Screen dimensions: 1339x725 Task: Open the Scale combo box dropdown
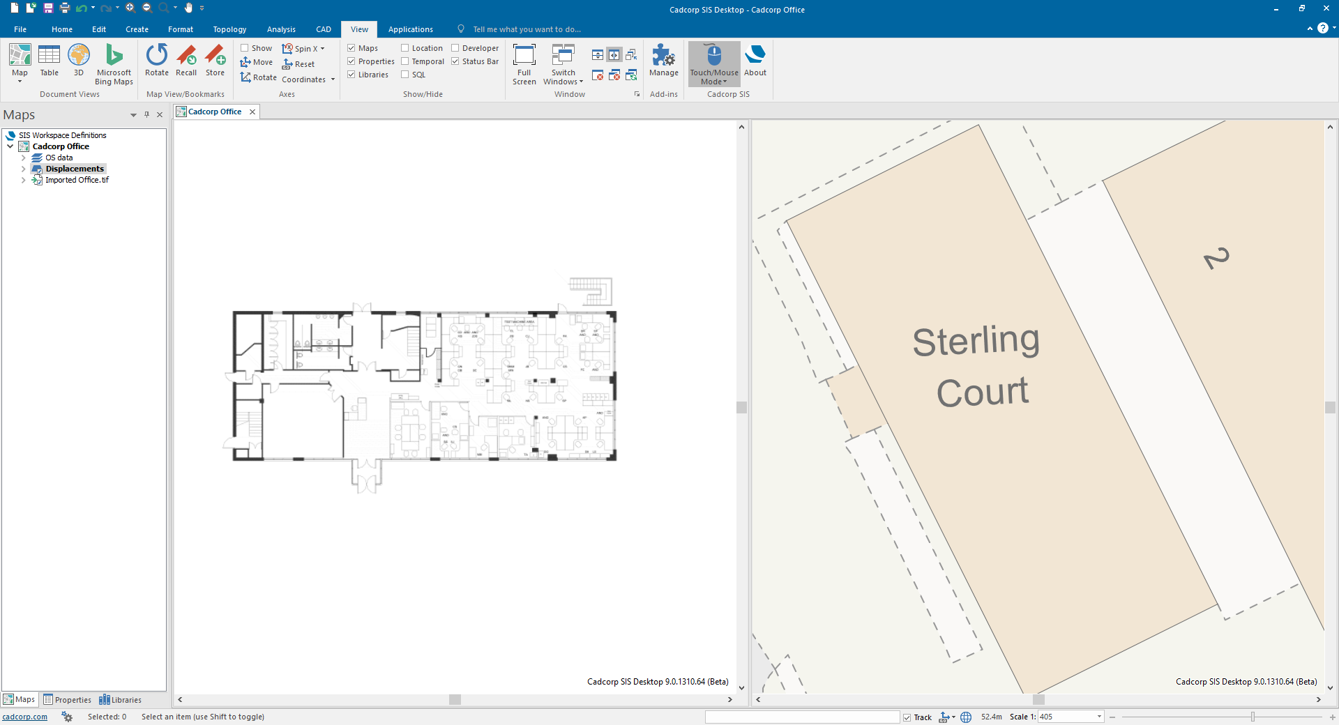pos(1099,717)
